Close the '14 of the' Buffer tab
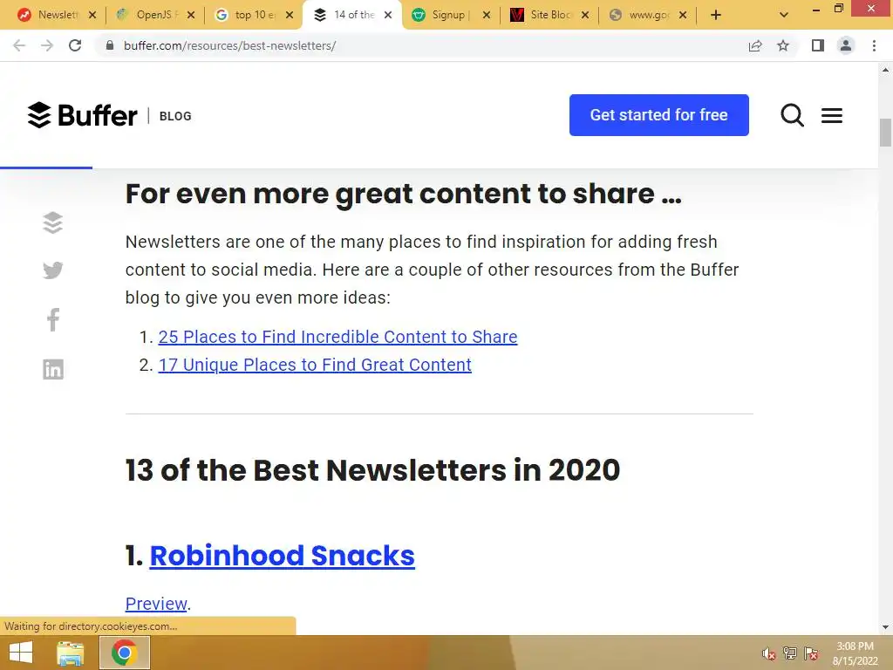The image size is (893, 670). coord(388,15)
